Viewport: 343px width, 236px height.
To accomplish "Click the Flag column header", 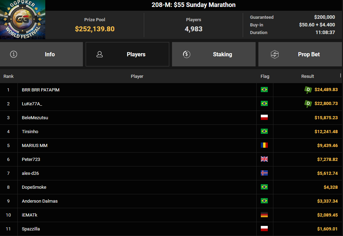I will (x=265, y=76).
